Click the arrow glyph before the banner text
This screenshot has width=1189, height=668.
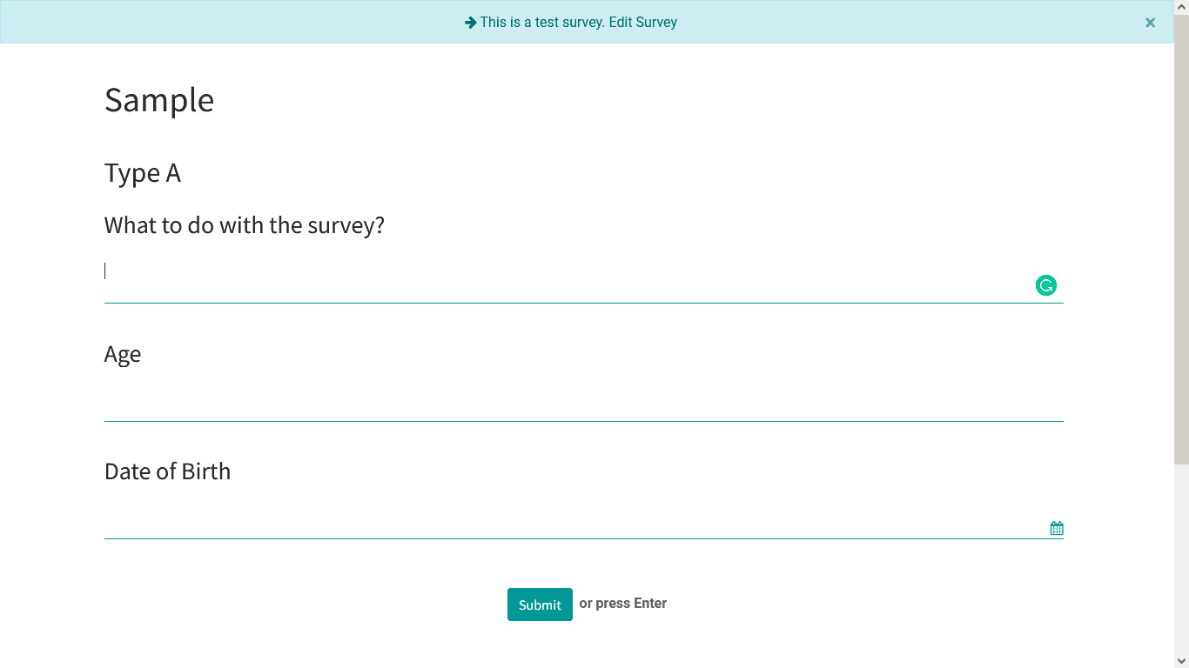coord(471,22)
